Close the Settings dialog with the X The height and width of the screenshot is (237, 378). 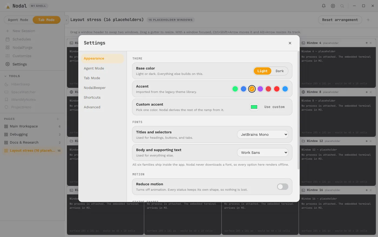[x=290, y=43]
